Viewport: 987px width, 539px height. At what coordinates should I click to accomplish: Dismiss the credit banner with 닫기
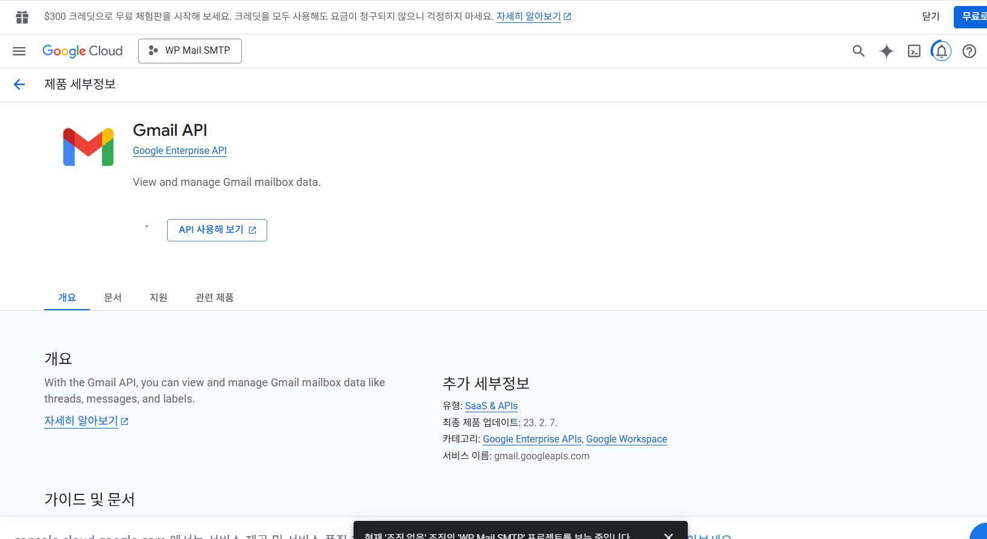point(931,17)
